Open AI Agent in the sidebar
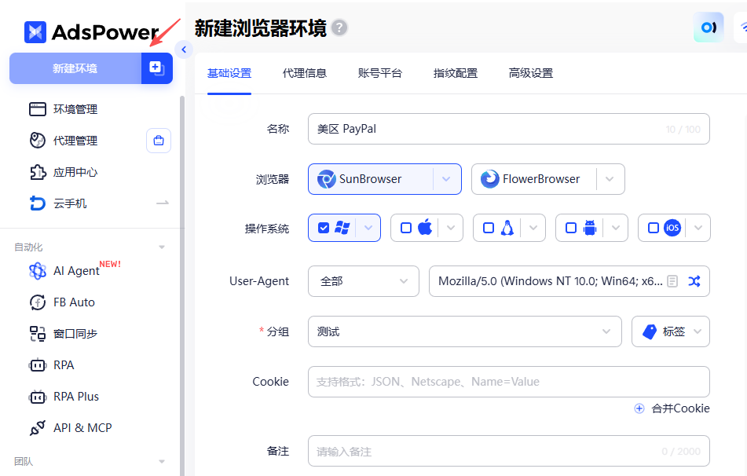The image size is (747, 476). (x=76, y=271)
